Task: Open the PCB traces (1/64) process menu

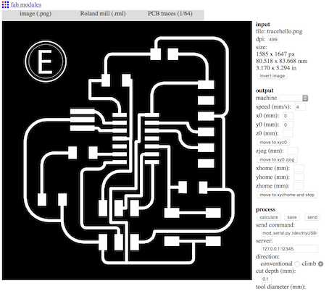Action: tap(170, 14)
